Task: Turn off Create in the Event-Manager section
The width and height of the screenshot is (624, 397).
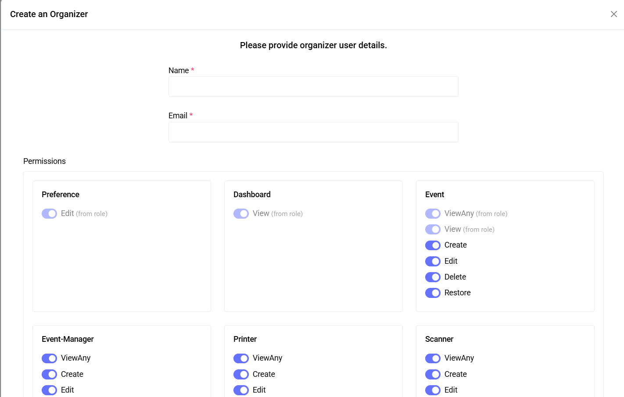Action: [x=49, y=374]
